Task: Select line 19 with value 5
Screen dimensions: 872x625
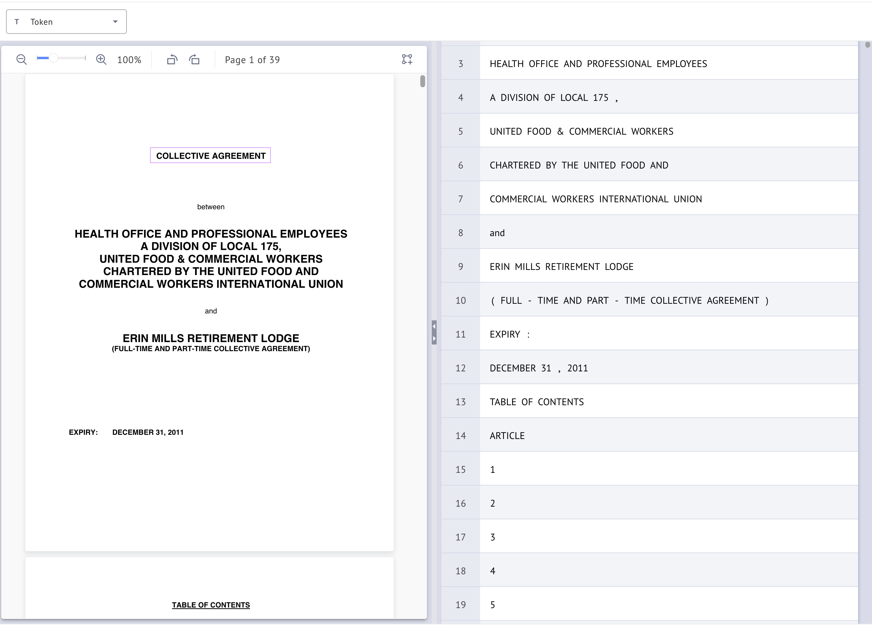Action: [649, 604]
